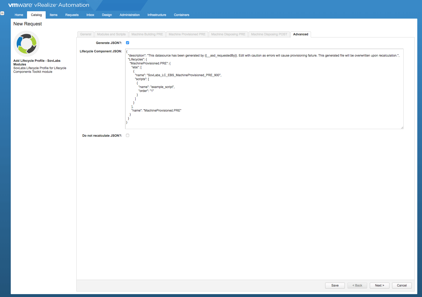Image resolution: width=422 pixels, height=297 pixels.
Task: Uncheck the Generate JSON option
Action: (128, 43)
